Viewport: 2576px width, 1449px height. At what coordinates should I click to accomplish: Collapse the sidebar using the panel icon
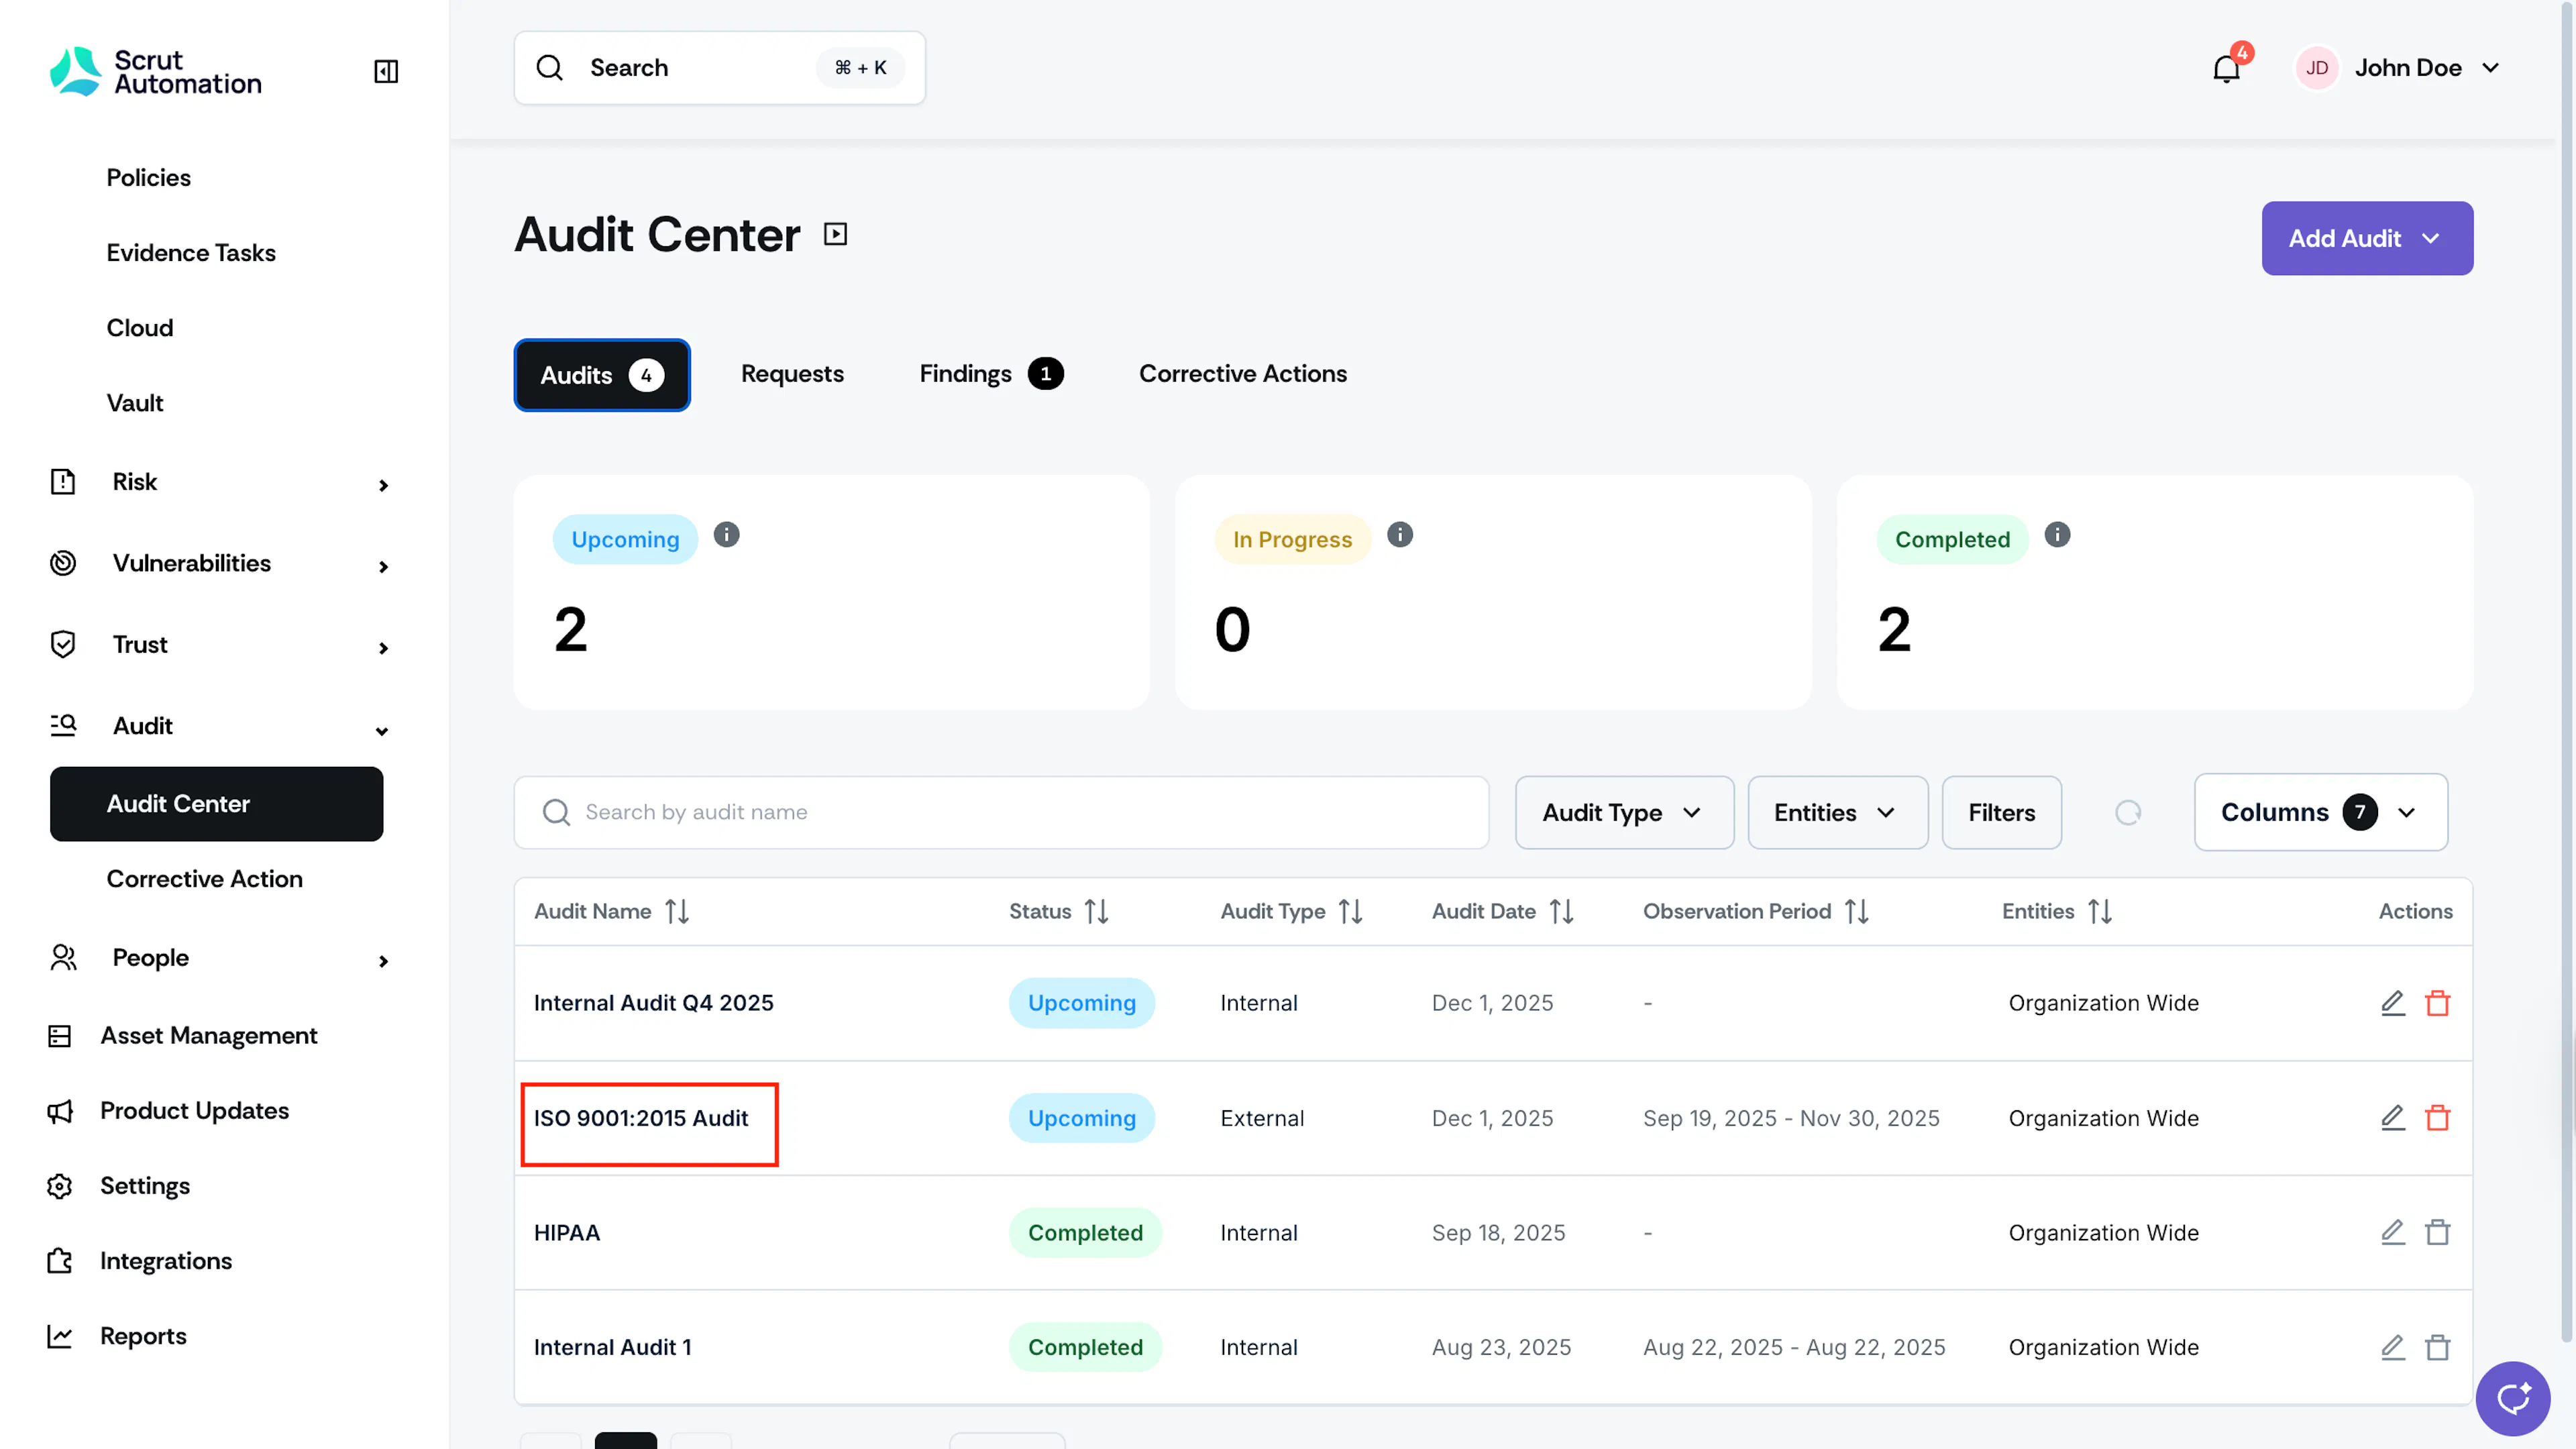(385, 71)
